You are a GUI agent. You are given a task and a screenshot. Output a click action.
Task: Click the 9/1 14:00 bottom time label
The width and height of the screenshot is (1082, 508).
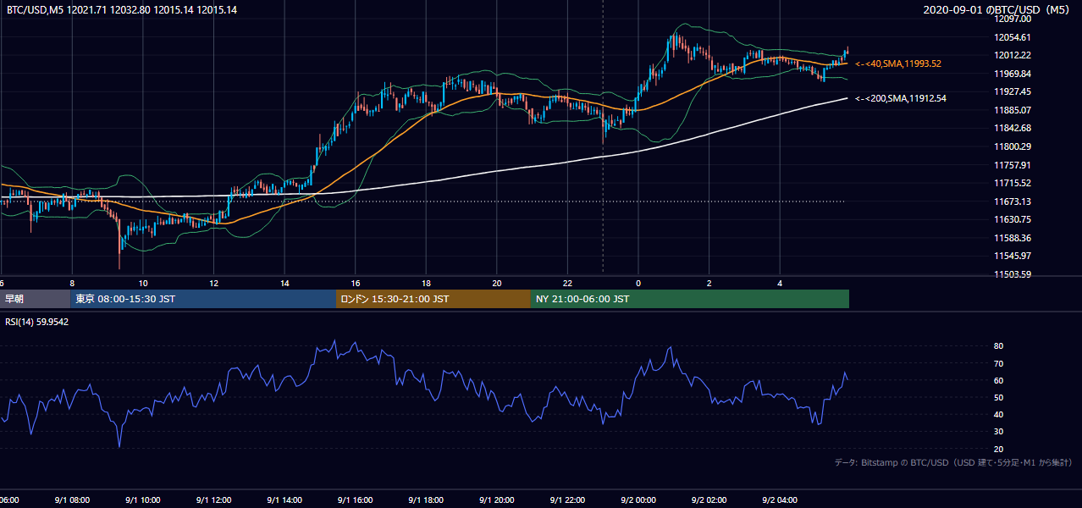pyautogui.click(x=285, y=500)
